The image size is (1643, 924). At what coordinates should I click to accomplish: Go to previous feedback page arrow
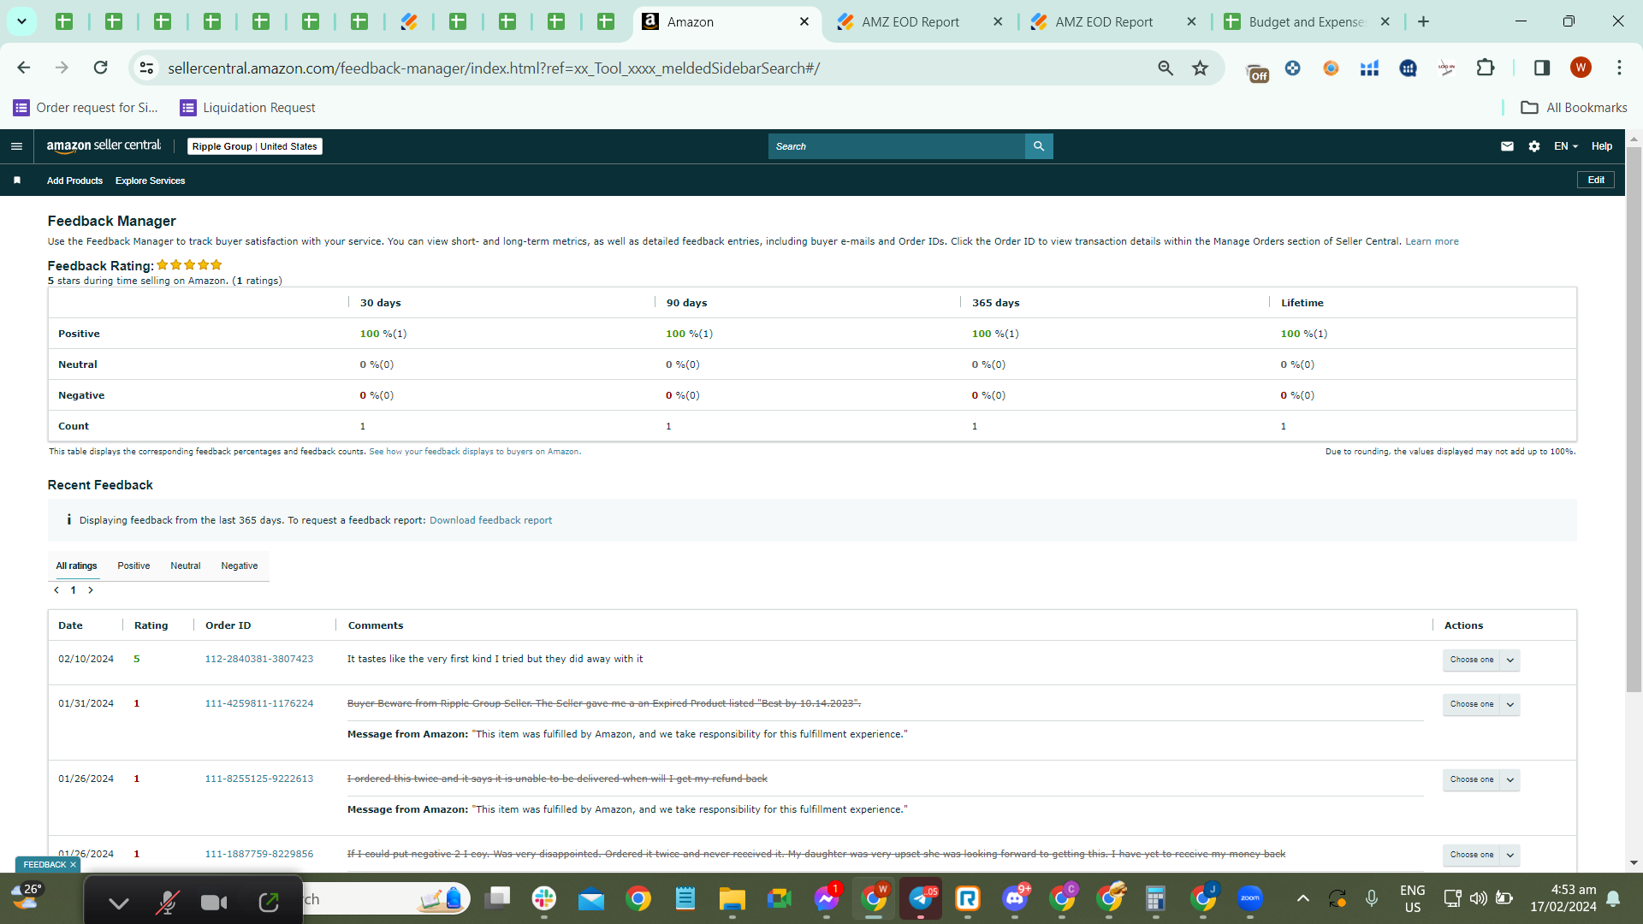click(56, 590)
